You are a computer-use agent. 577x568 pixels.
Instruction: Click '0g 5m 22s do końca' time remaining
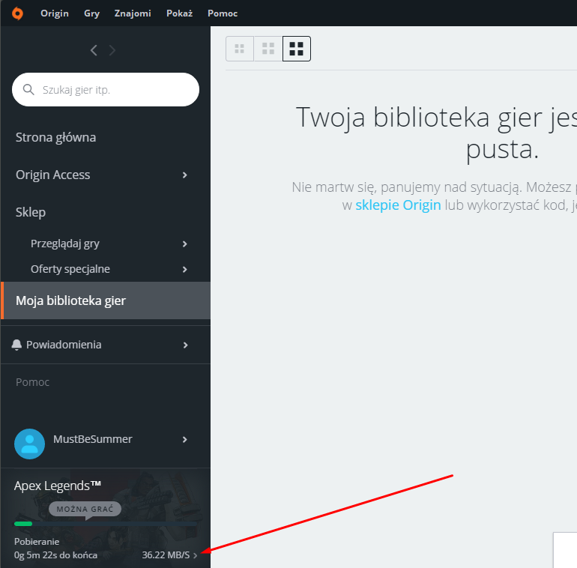pyautogui.click(x=55, y=555)
